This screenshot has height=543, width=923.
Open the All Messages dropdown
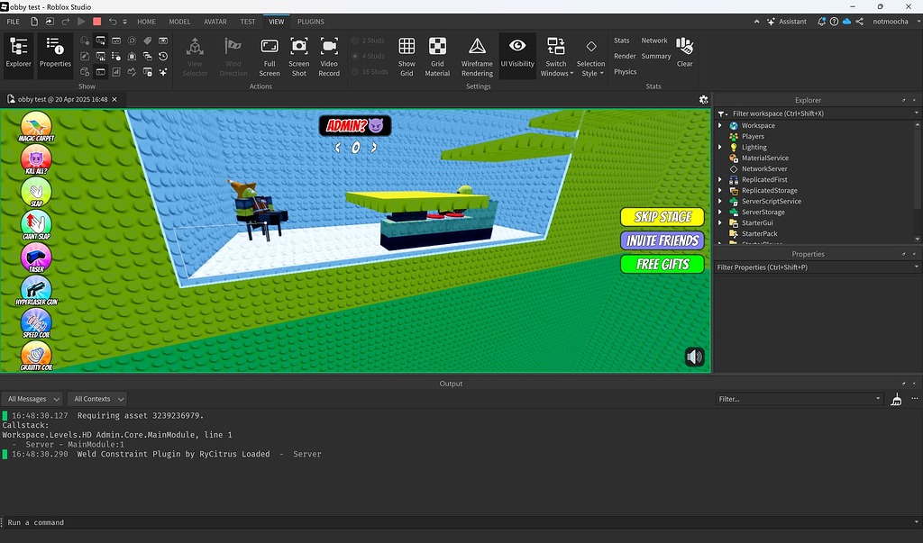pyautogui.click(x=32, y=398)
